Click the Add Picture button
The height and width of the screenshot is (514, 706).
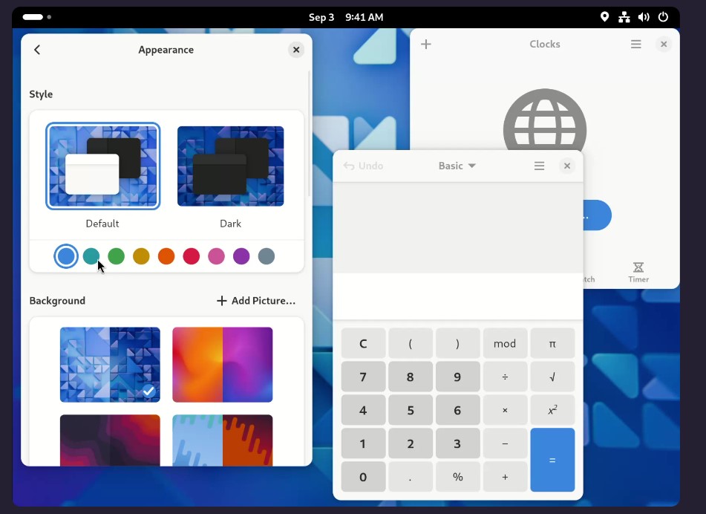point(255,301)
